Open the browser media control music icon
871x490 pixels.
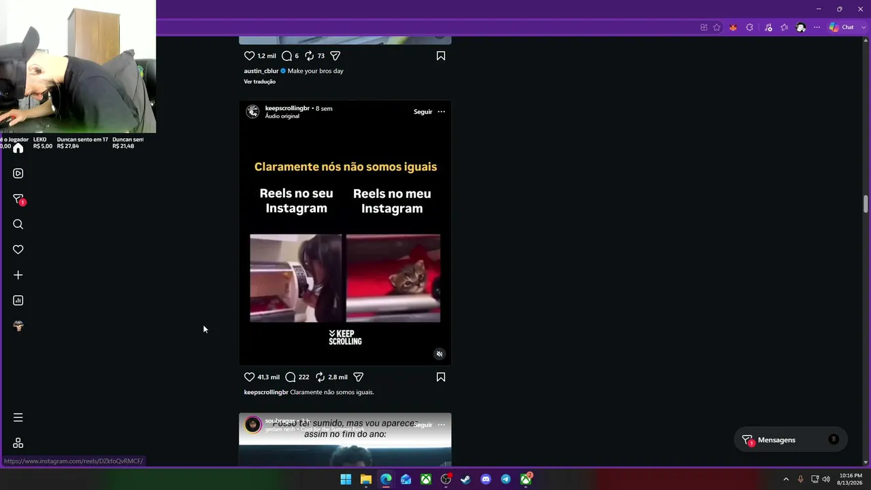tap(768, 27)
